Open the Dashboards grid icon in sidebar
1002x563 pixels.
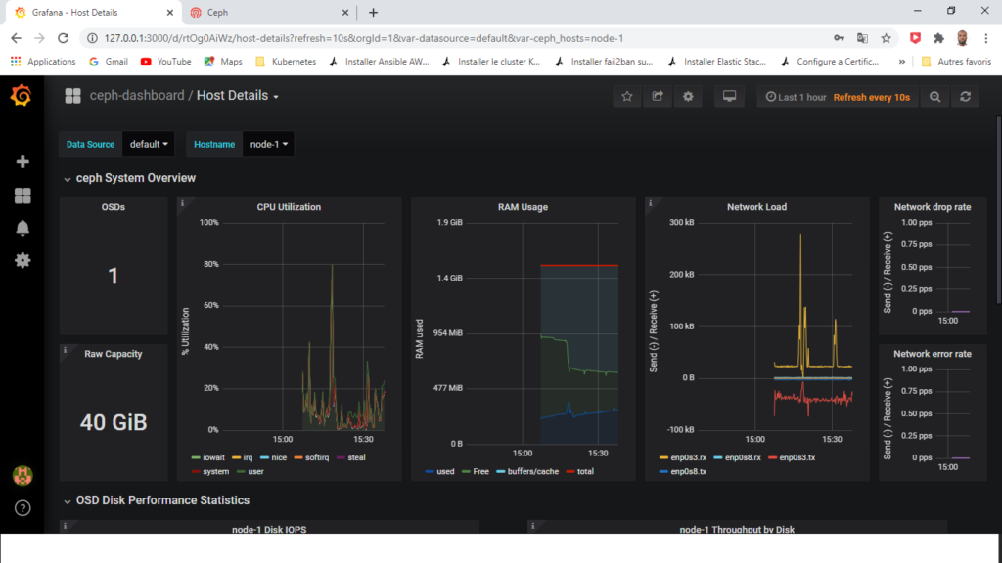point(23,195)
